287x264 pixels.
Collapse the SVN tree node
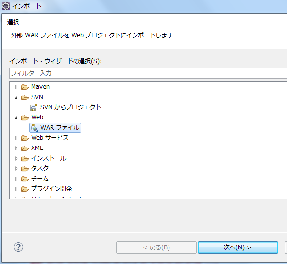coord(16,97)
